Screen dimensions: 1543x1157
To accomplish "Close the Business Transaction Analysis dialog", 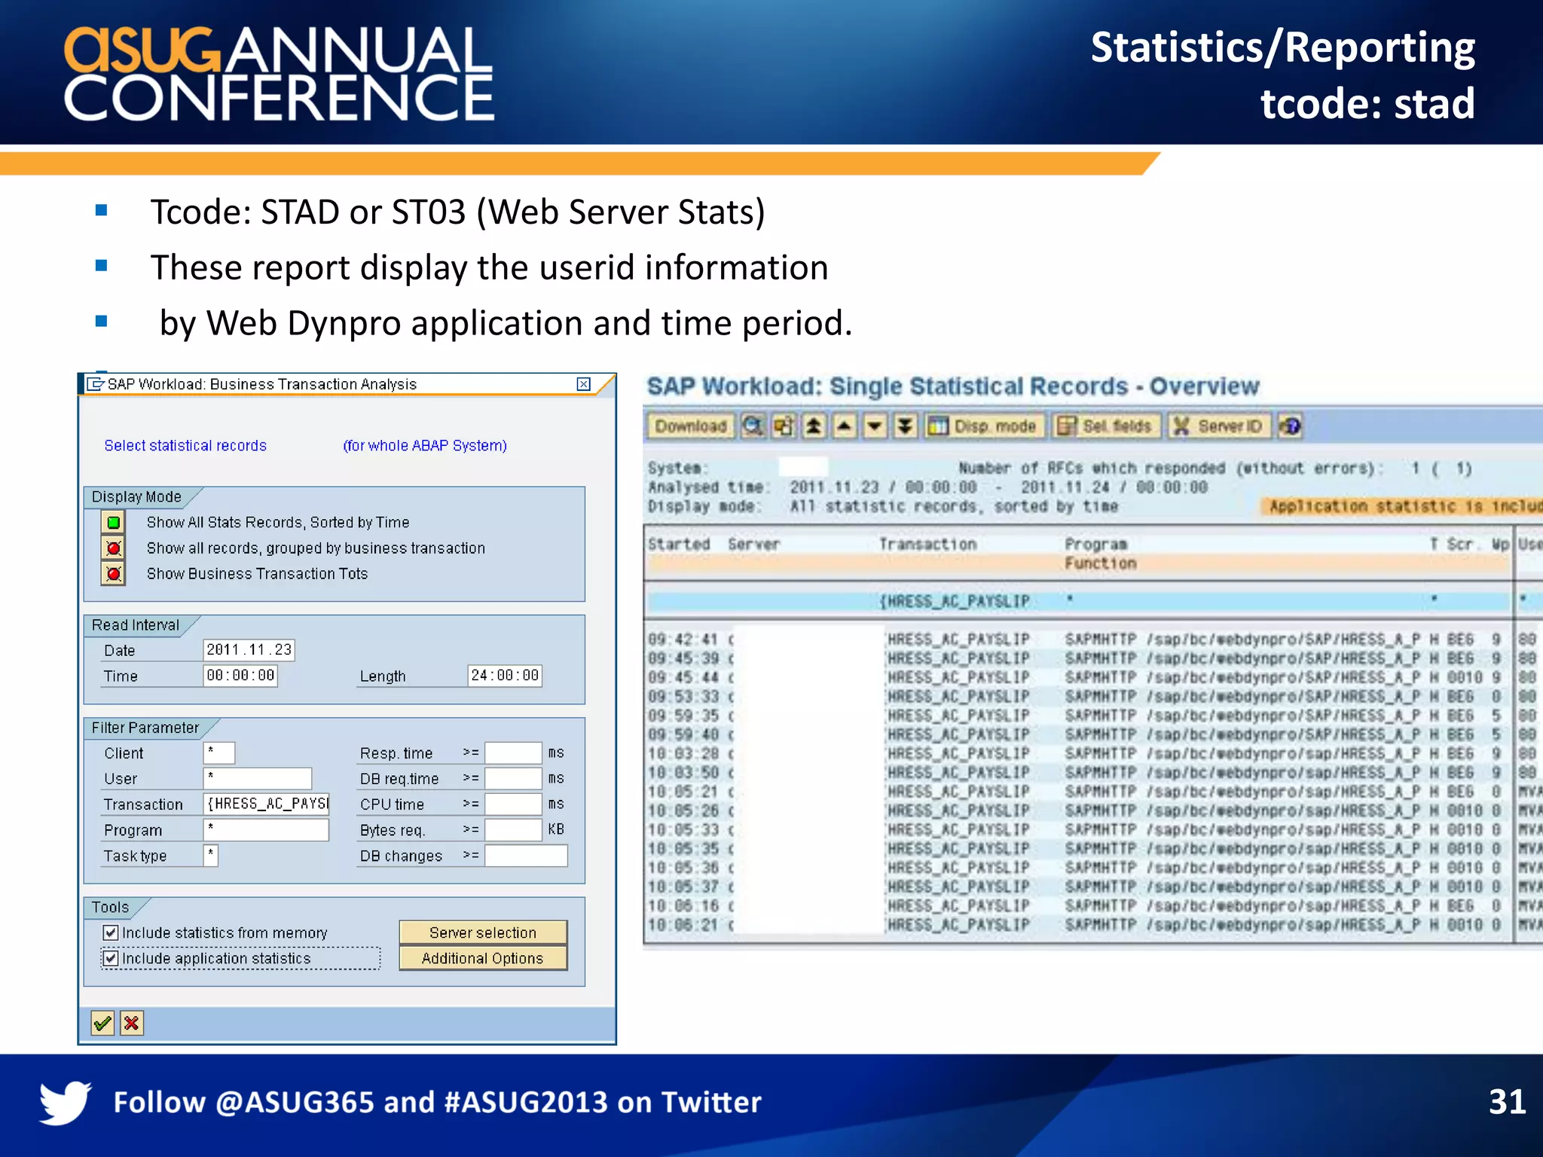I will (x=583, y=384).
